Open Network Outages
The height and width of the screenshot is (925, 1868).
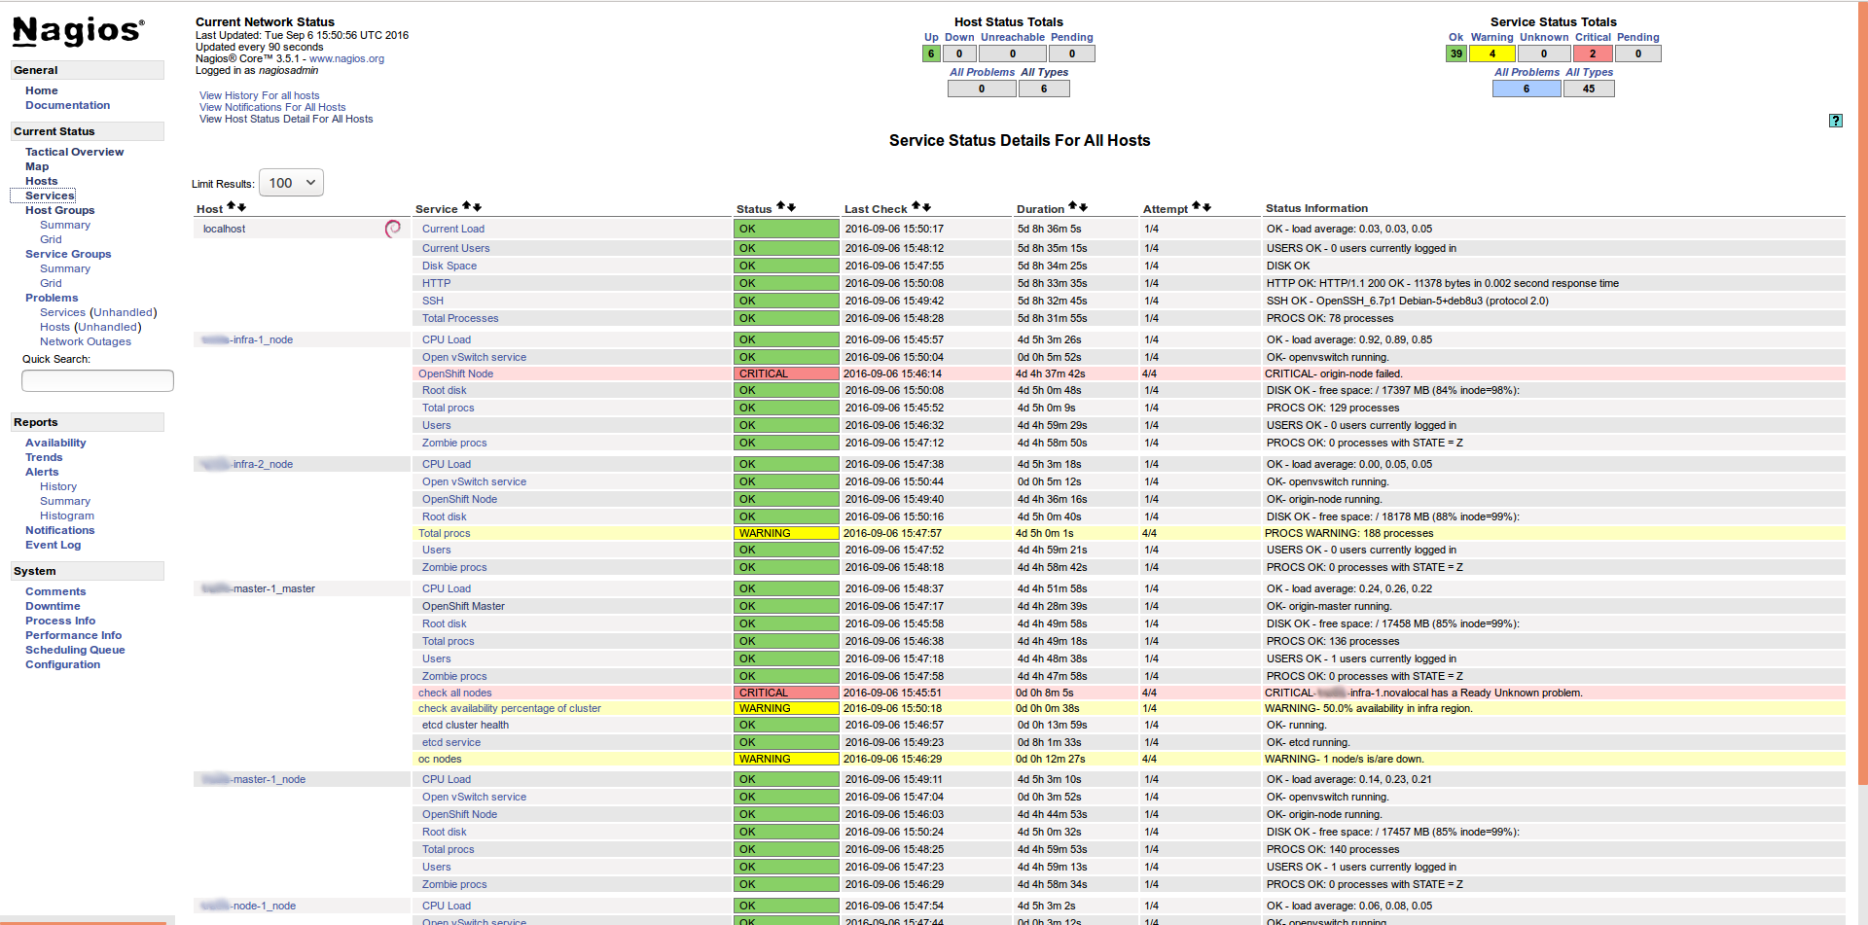(86, 341)
